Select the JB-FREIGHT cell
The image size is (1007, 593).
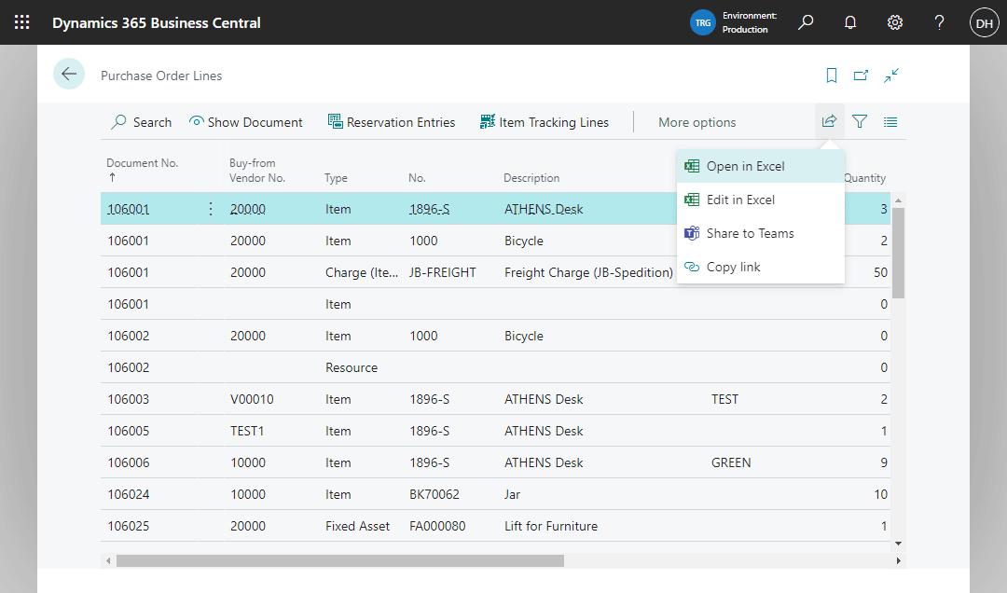443,272
